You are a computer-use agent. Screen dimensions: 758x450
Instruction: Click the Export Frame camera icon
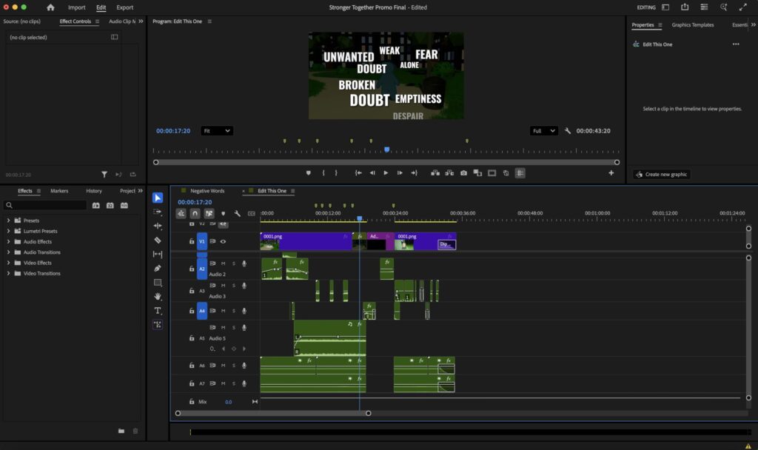coord(463,172)
